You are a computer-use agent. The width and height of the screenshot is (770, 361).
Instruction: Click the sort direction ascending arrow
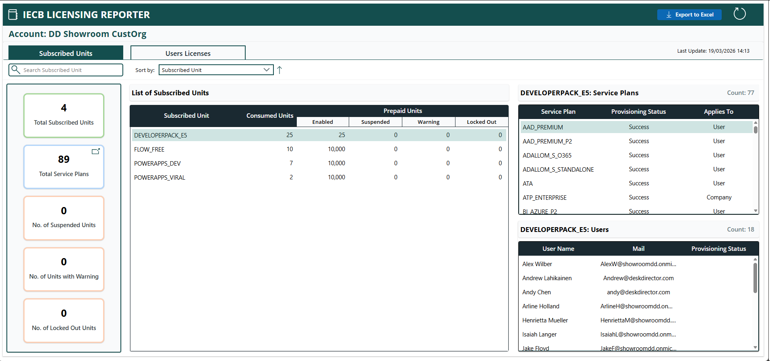pyautogui.click(x=279, y=70)
